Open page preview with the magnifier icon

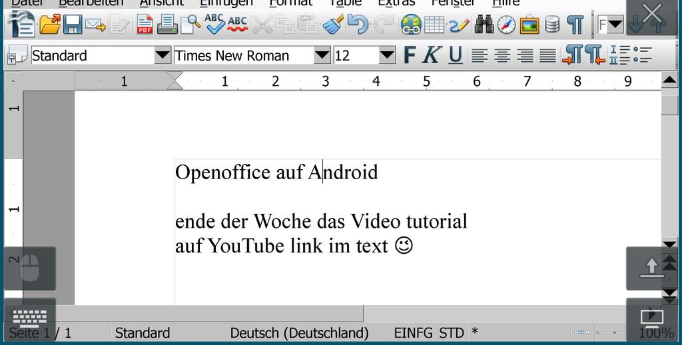tap(190, 25)
